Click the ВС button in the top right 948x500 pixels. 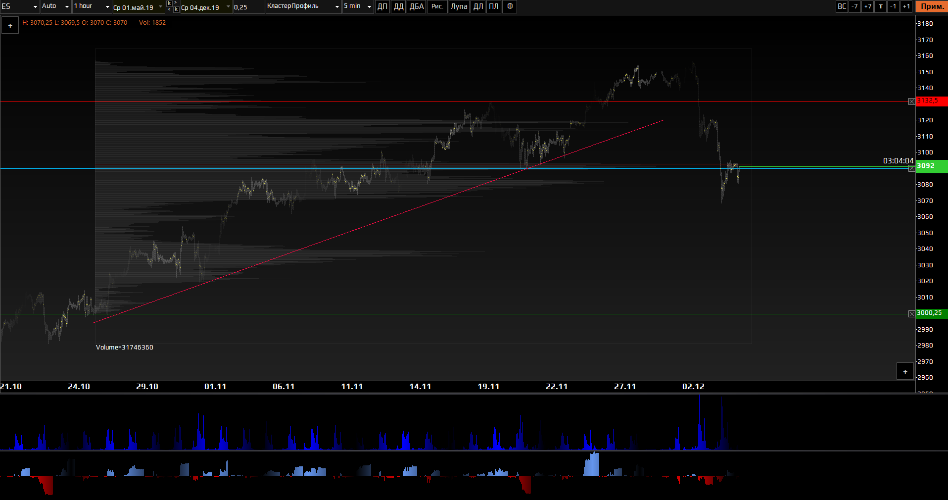click(x=842, y=6)
